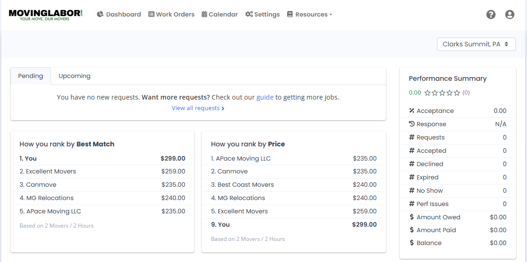Click the dollar icon beside Balance

tap(412, 243)
